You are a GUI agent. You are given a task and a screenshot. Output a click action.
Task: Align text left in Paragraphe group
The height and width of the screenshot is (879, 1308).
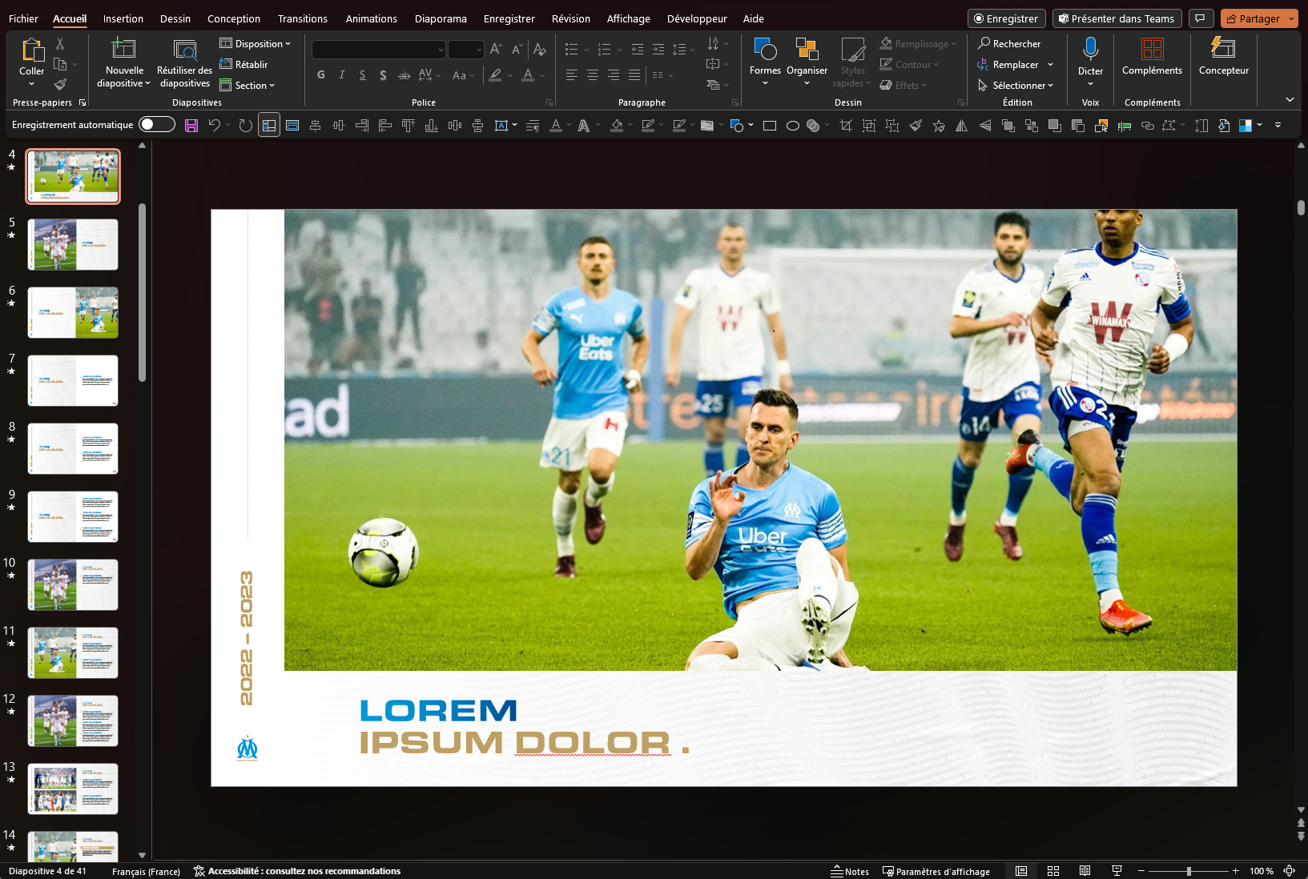point(572,75)
